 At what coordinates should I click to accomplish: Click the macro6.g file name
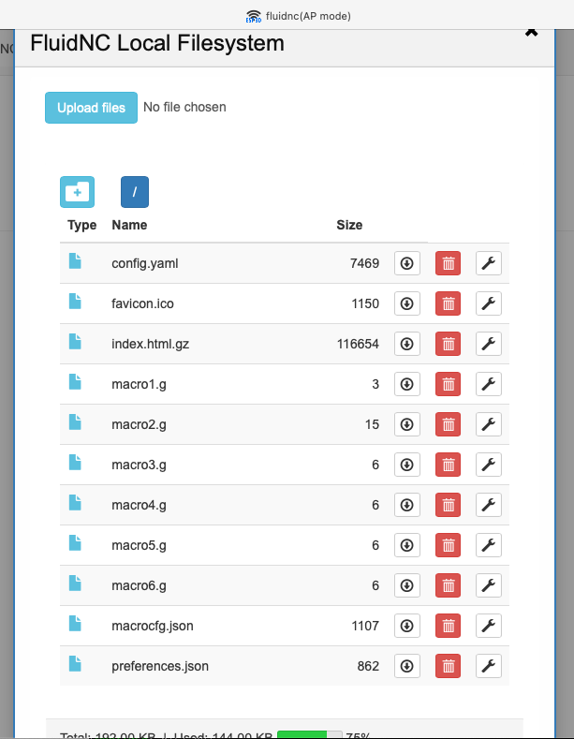tap(139, 585)
